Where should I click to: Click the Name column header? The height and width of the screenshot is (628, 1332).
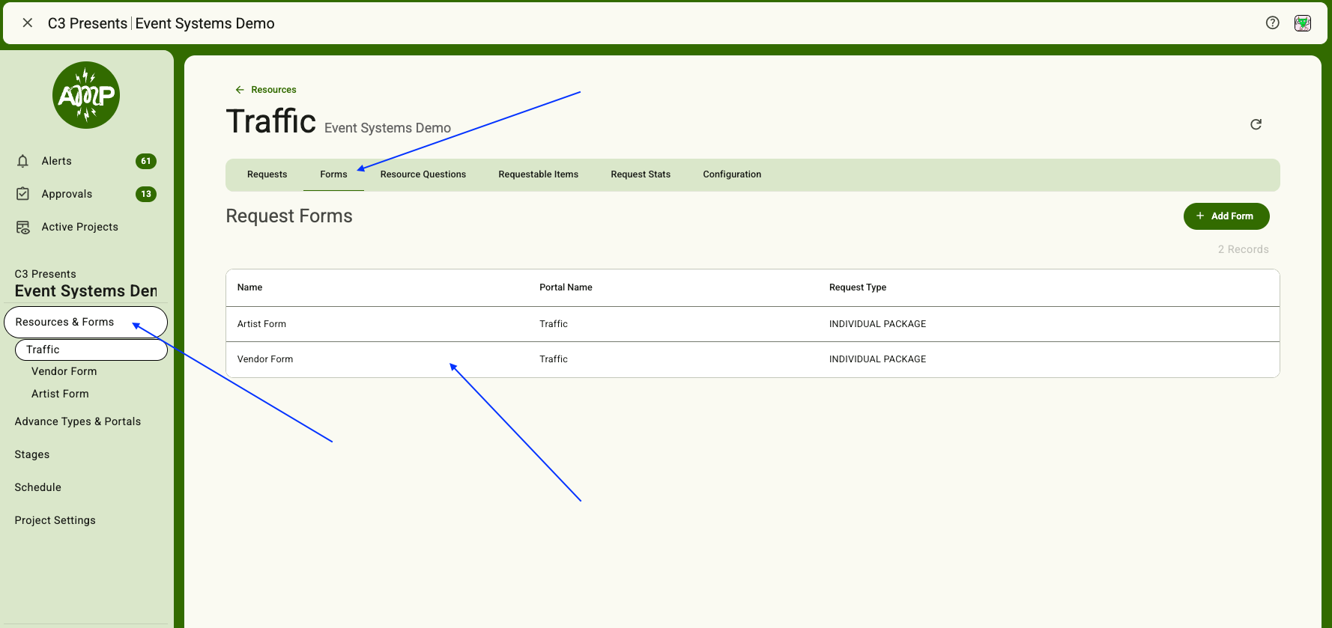tap(250, 287)
